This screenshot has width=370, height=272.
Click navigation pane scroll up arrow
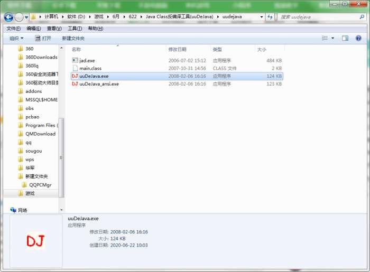point(61,48)
